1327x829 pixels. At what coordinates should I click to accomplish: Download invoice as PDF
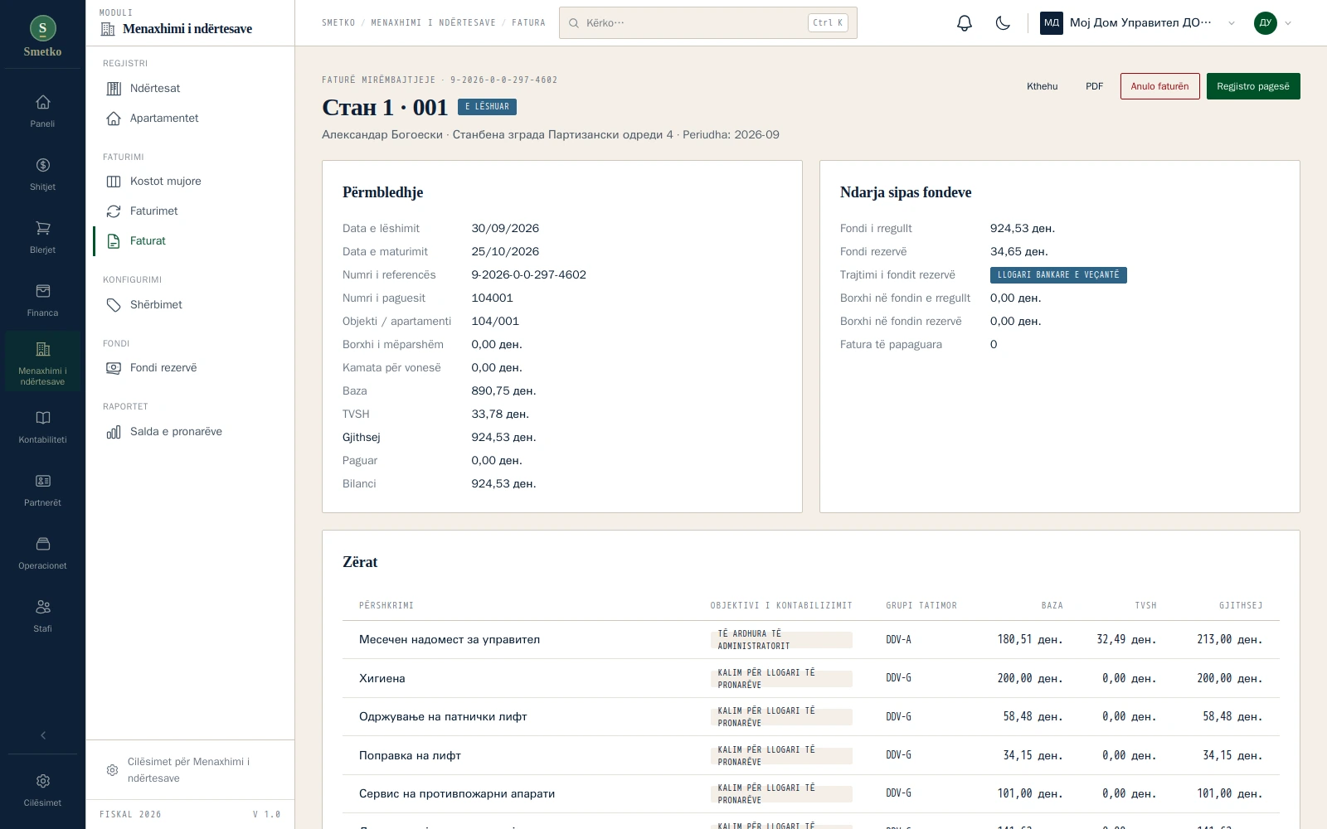pos(1094,86)
